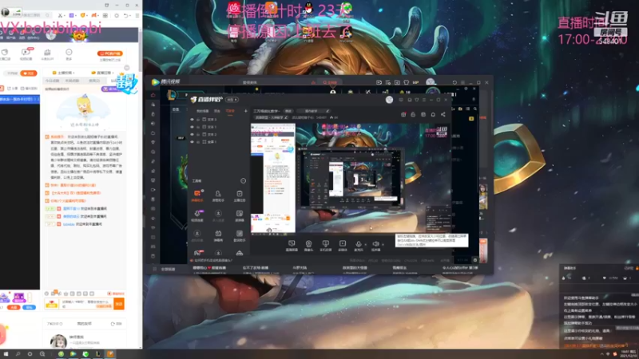Open the first tool in third tools row
Viewport: 639px width, 359px height.
click(197, 235)
